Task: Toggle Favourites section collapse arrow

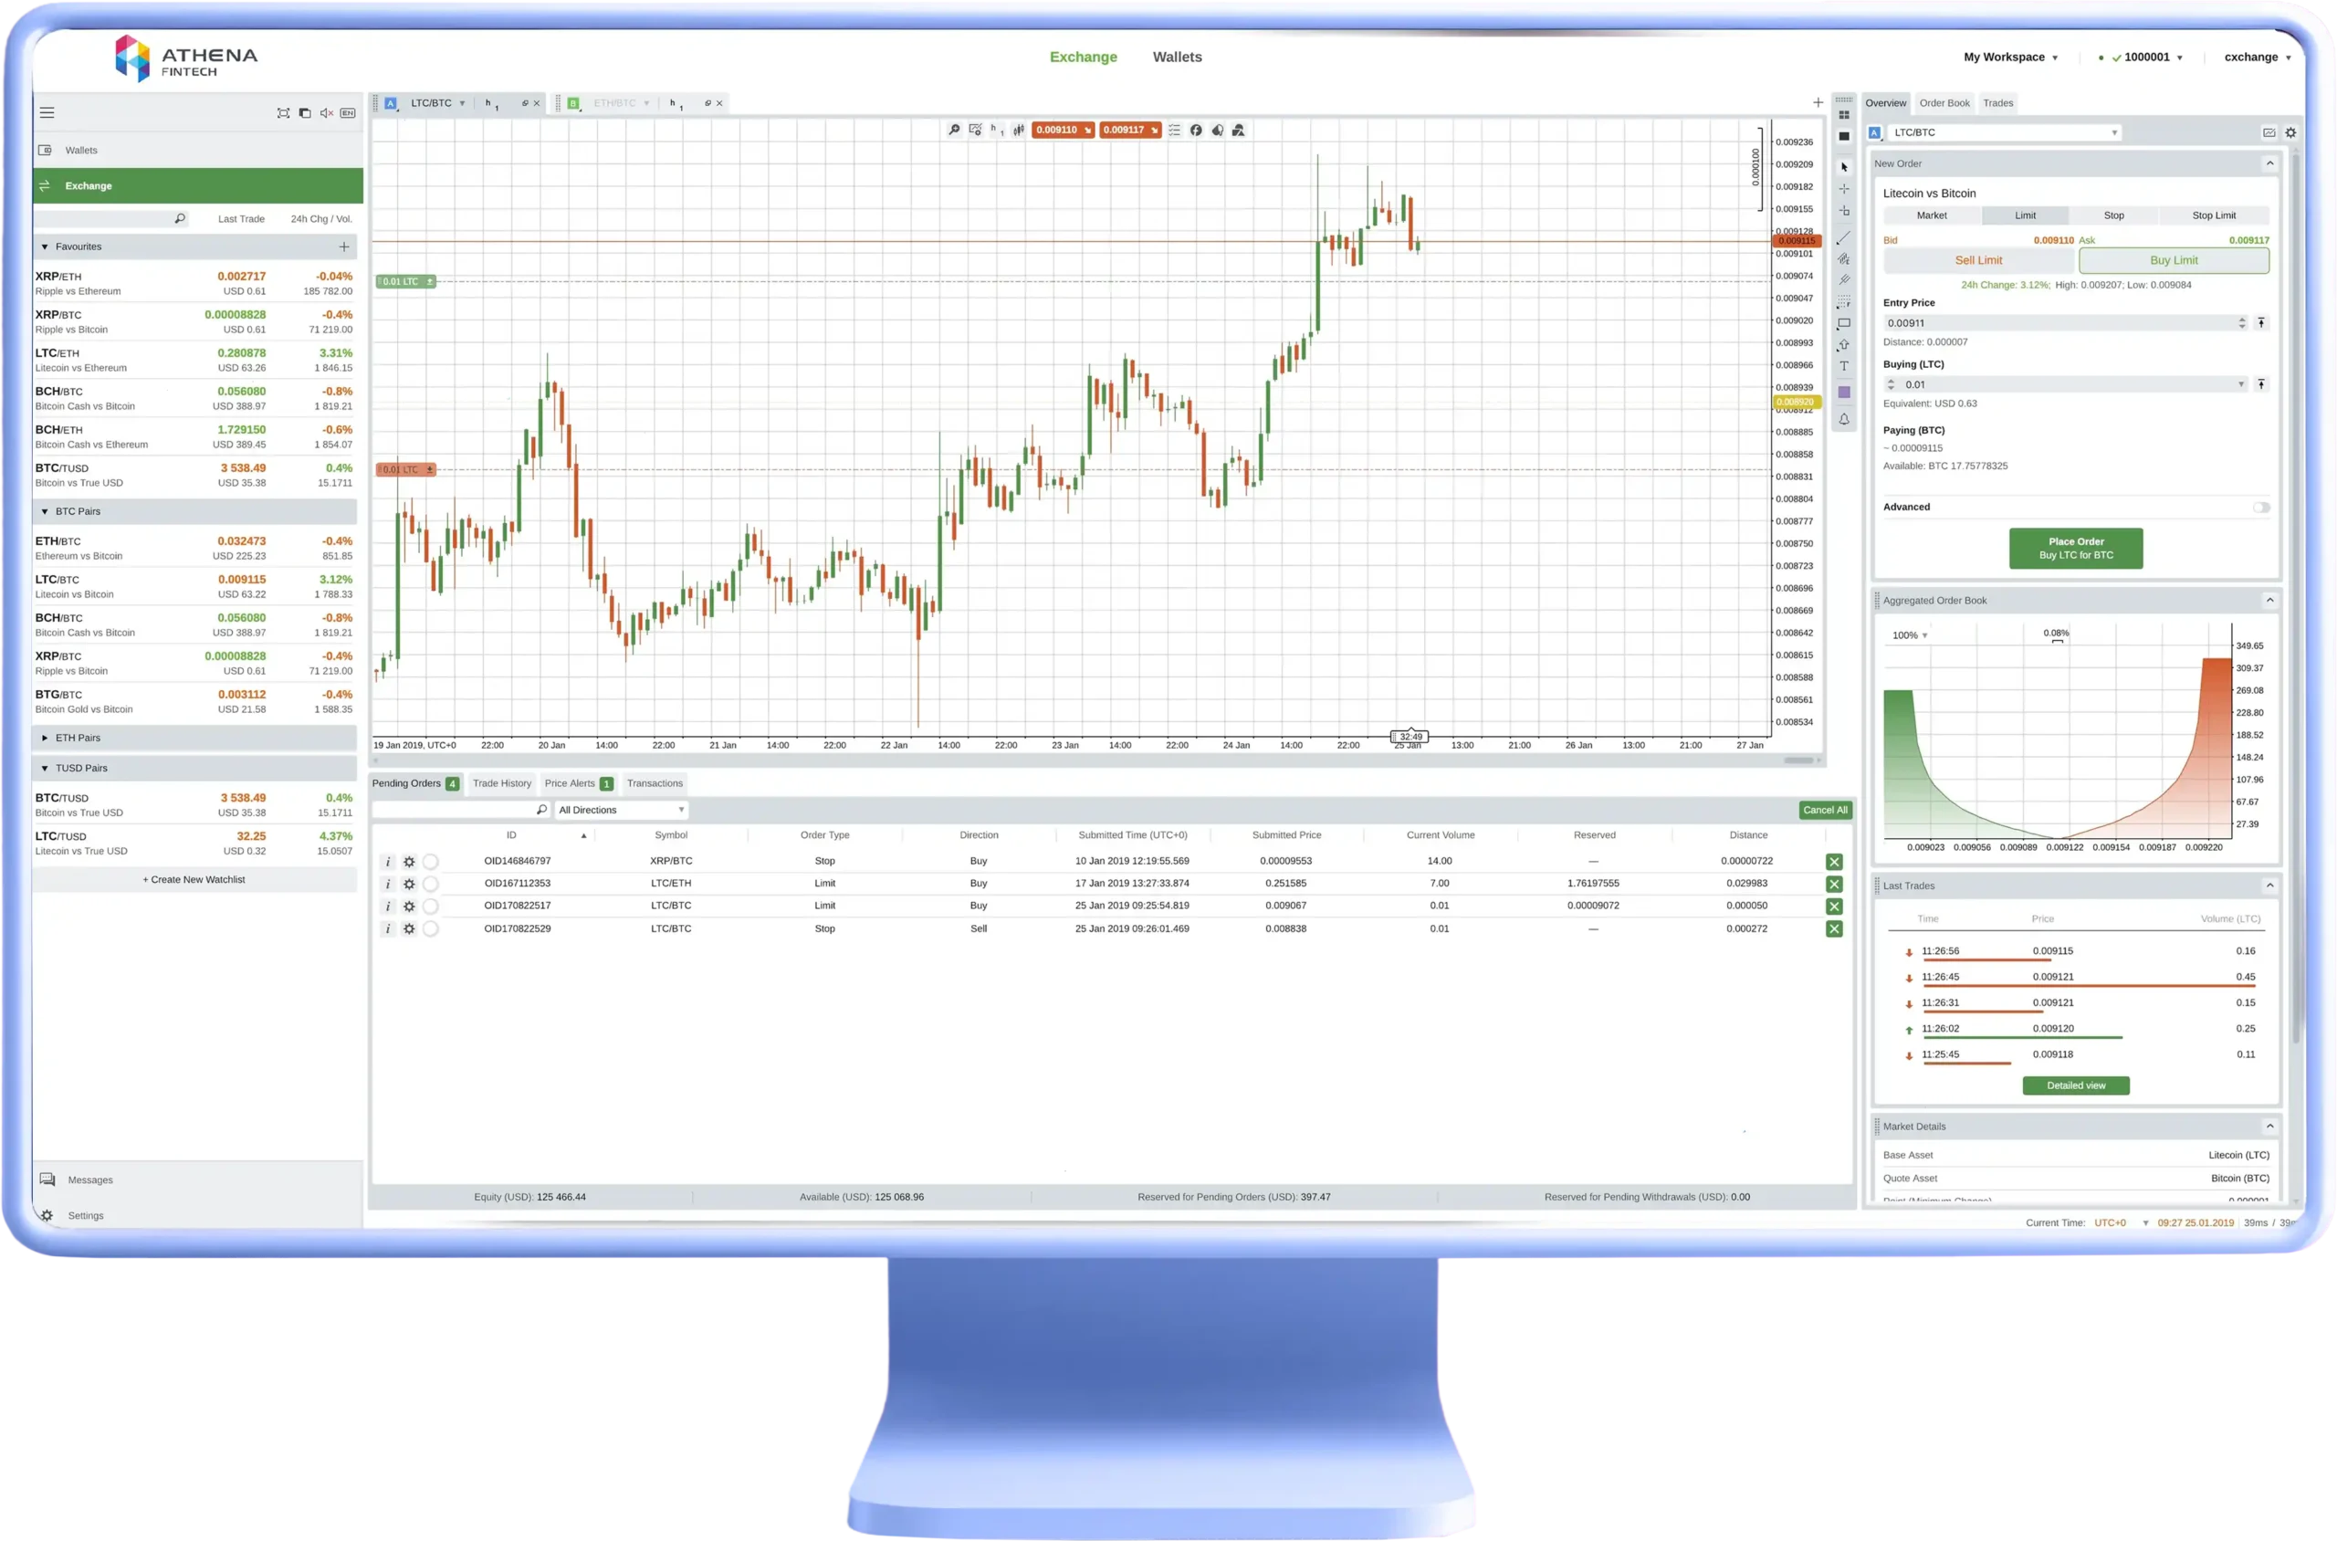Action: (45, 245)
